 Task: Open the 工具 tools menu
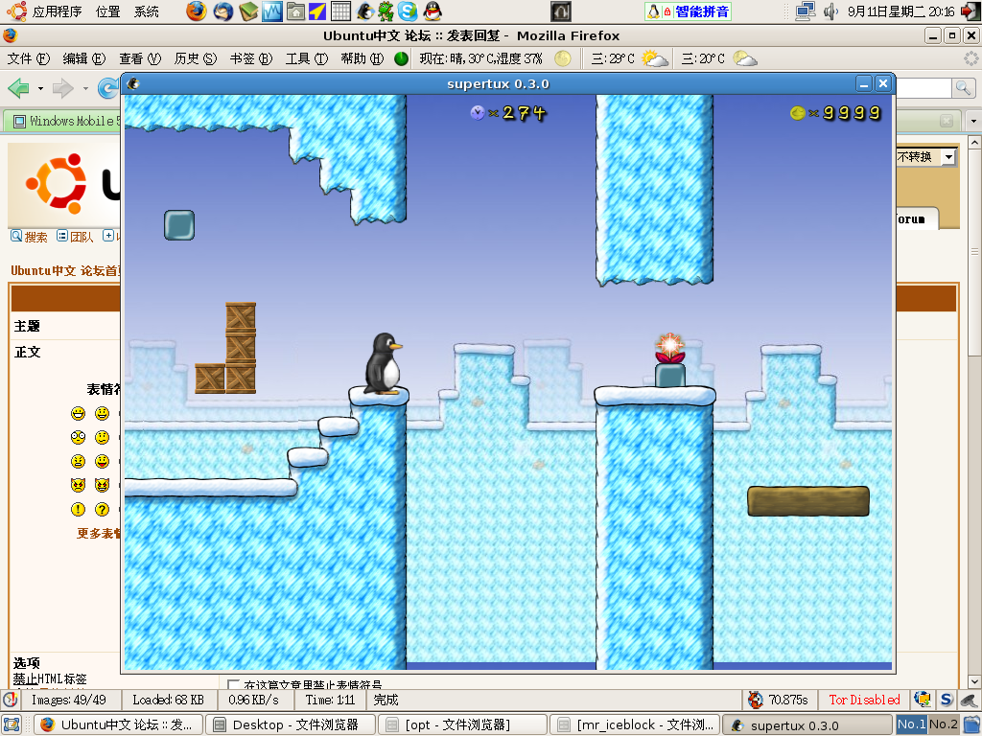(306, 58)
